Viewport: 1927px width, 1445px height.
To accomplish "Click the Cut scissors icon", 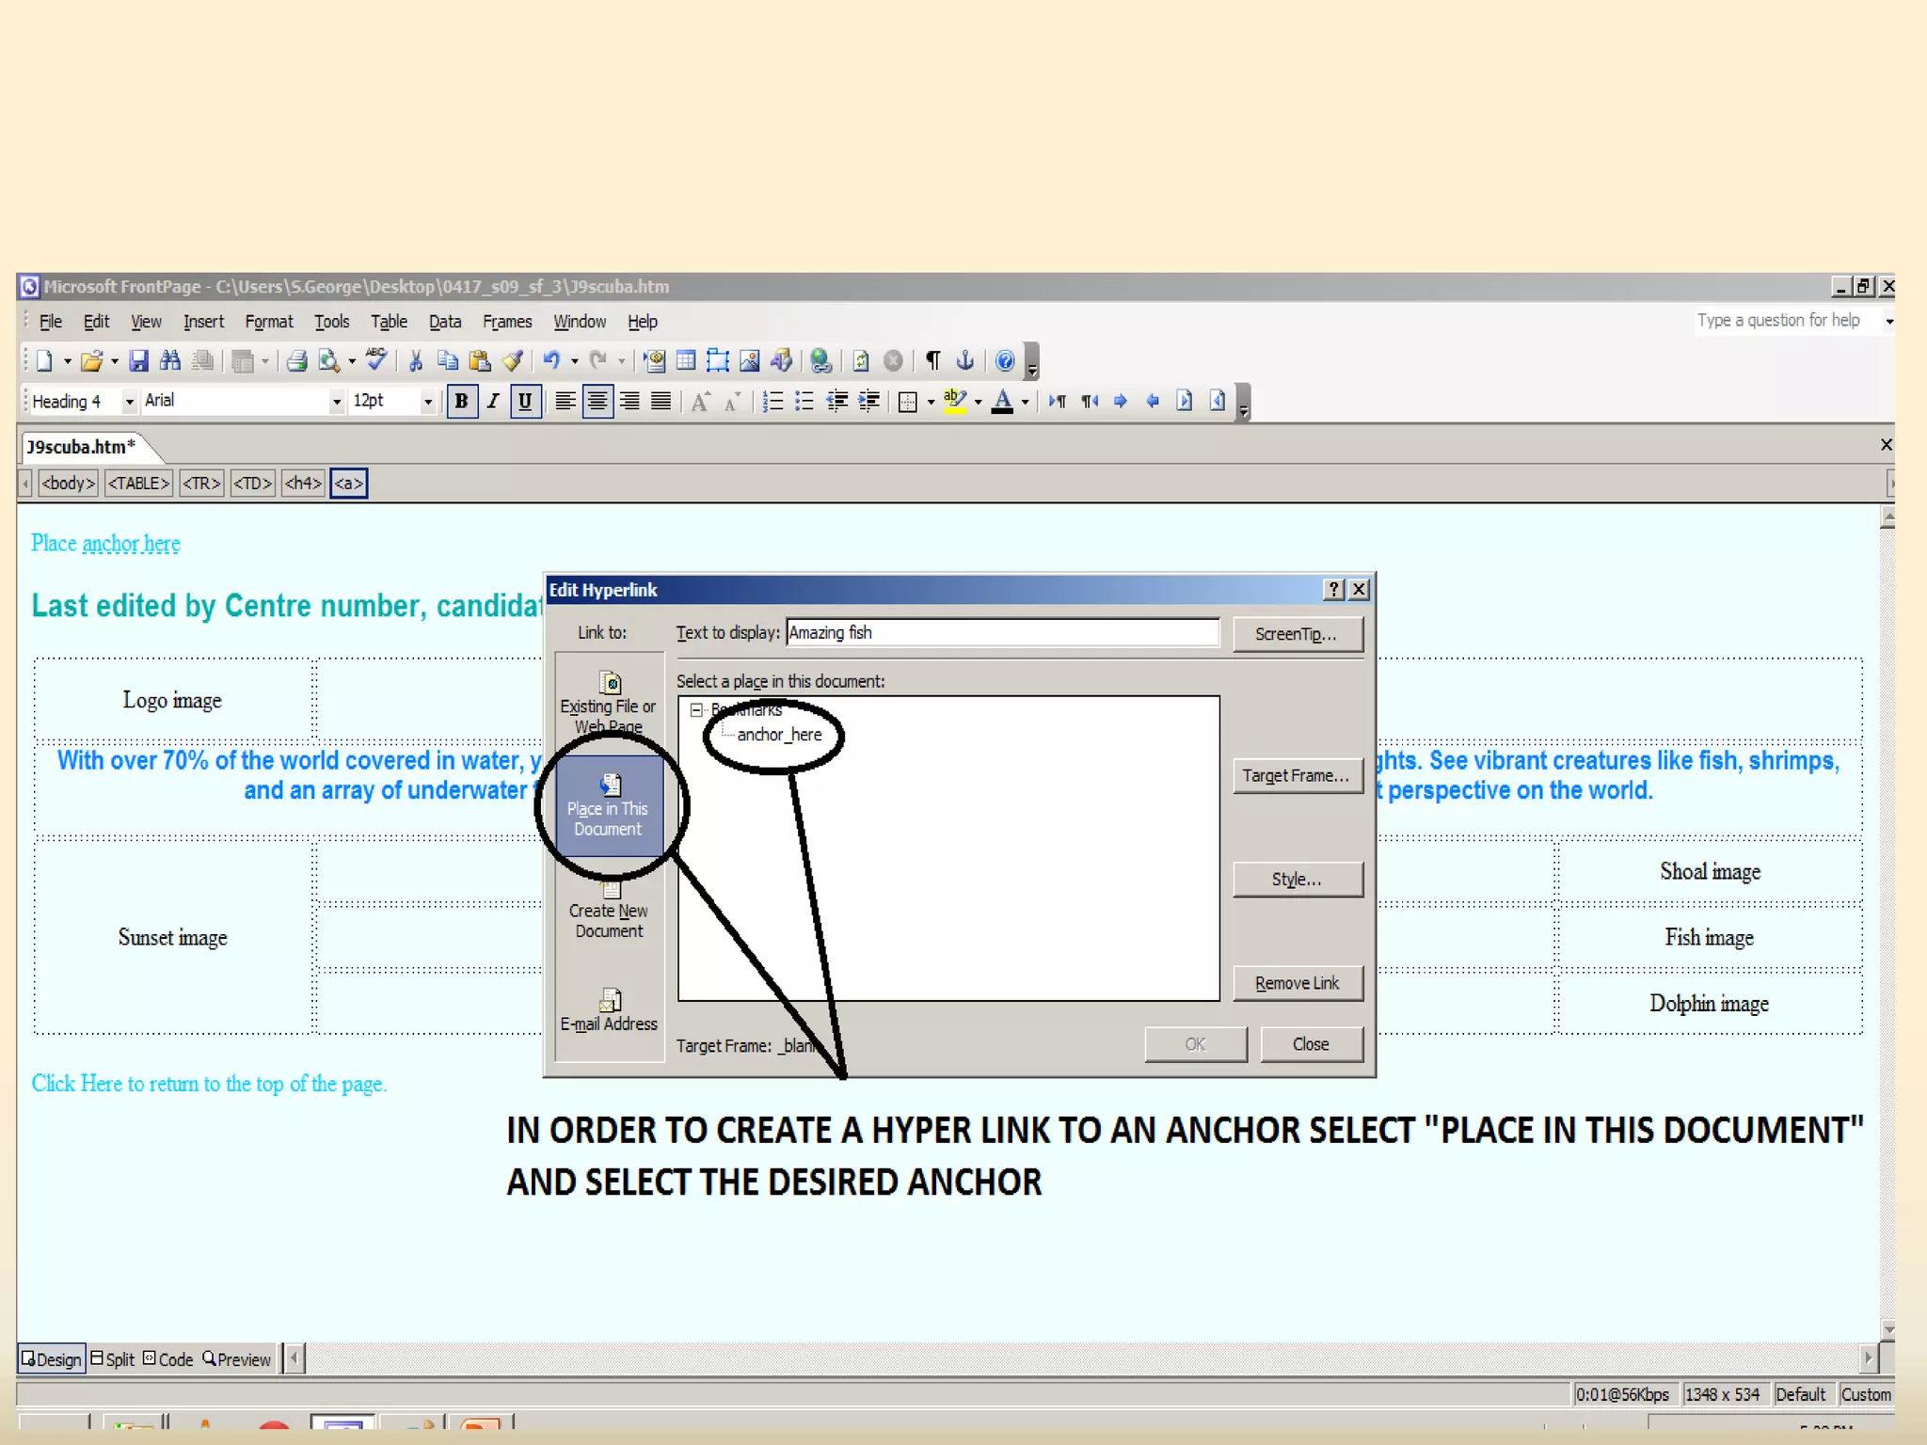I will [415, 360].
